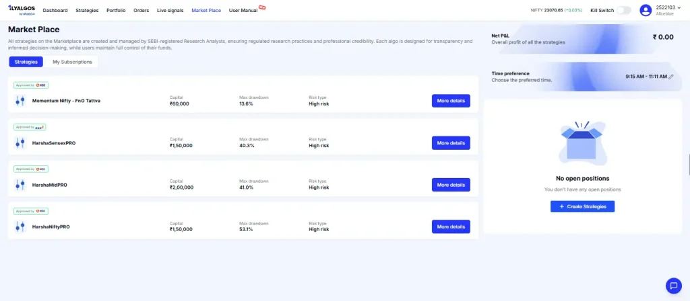View more details for Momentum Nifty - FnO Tattva
This screenshot has width=690, height=301.
click(x=451, y=101)
